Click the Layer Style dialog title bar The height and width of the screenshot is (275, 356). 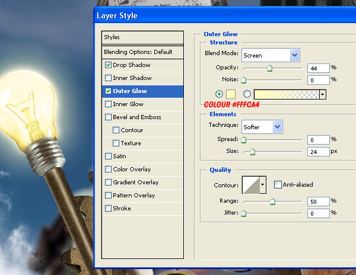225,15
